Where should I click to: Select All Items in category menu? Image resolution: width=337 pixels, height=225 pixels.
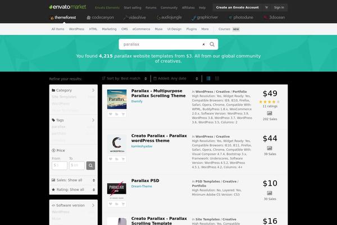[x=58, y=29]
